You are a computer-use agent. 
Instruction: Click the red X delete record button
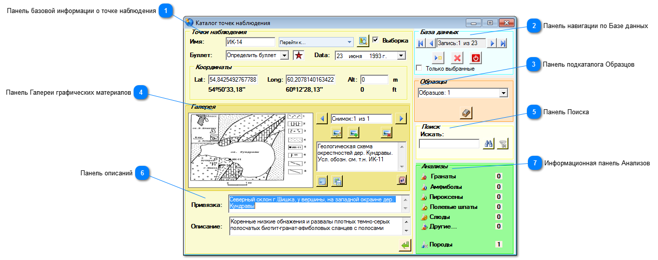pos(456,58)
